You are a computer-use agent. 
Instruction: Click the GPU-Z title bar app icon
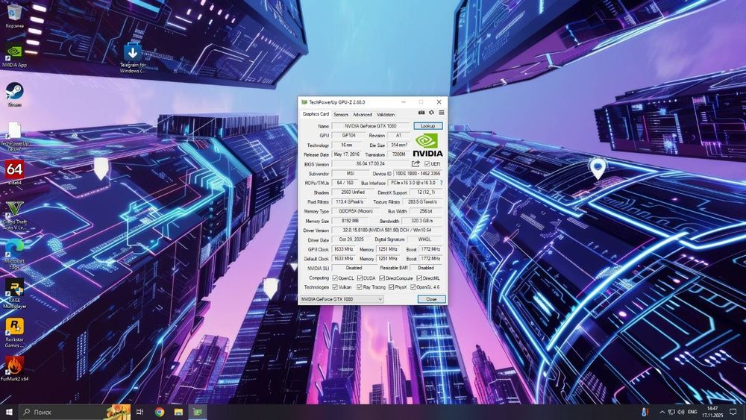tap(304, 101)
